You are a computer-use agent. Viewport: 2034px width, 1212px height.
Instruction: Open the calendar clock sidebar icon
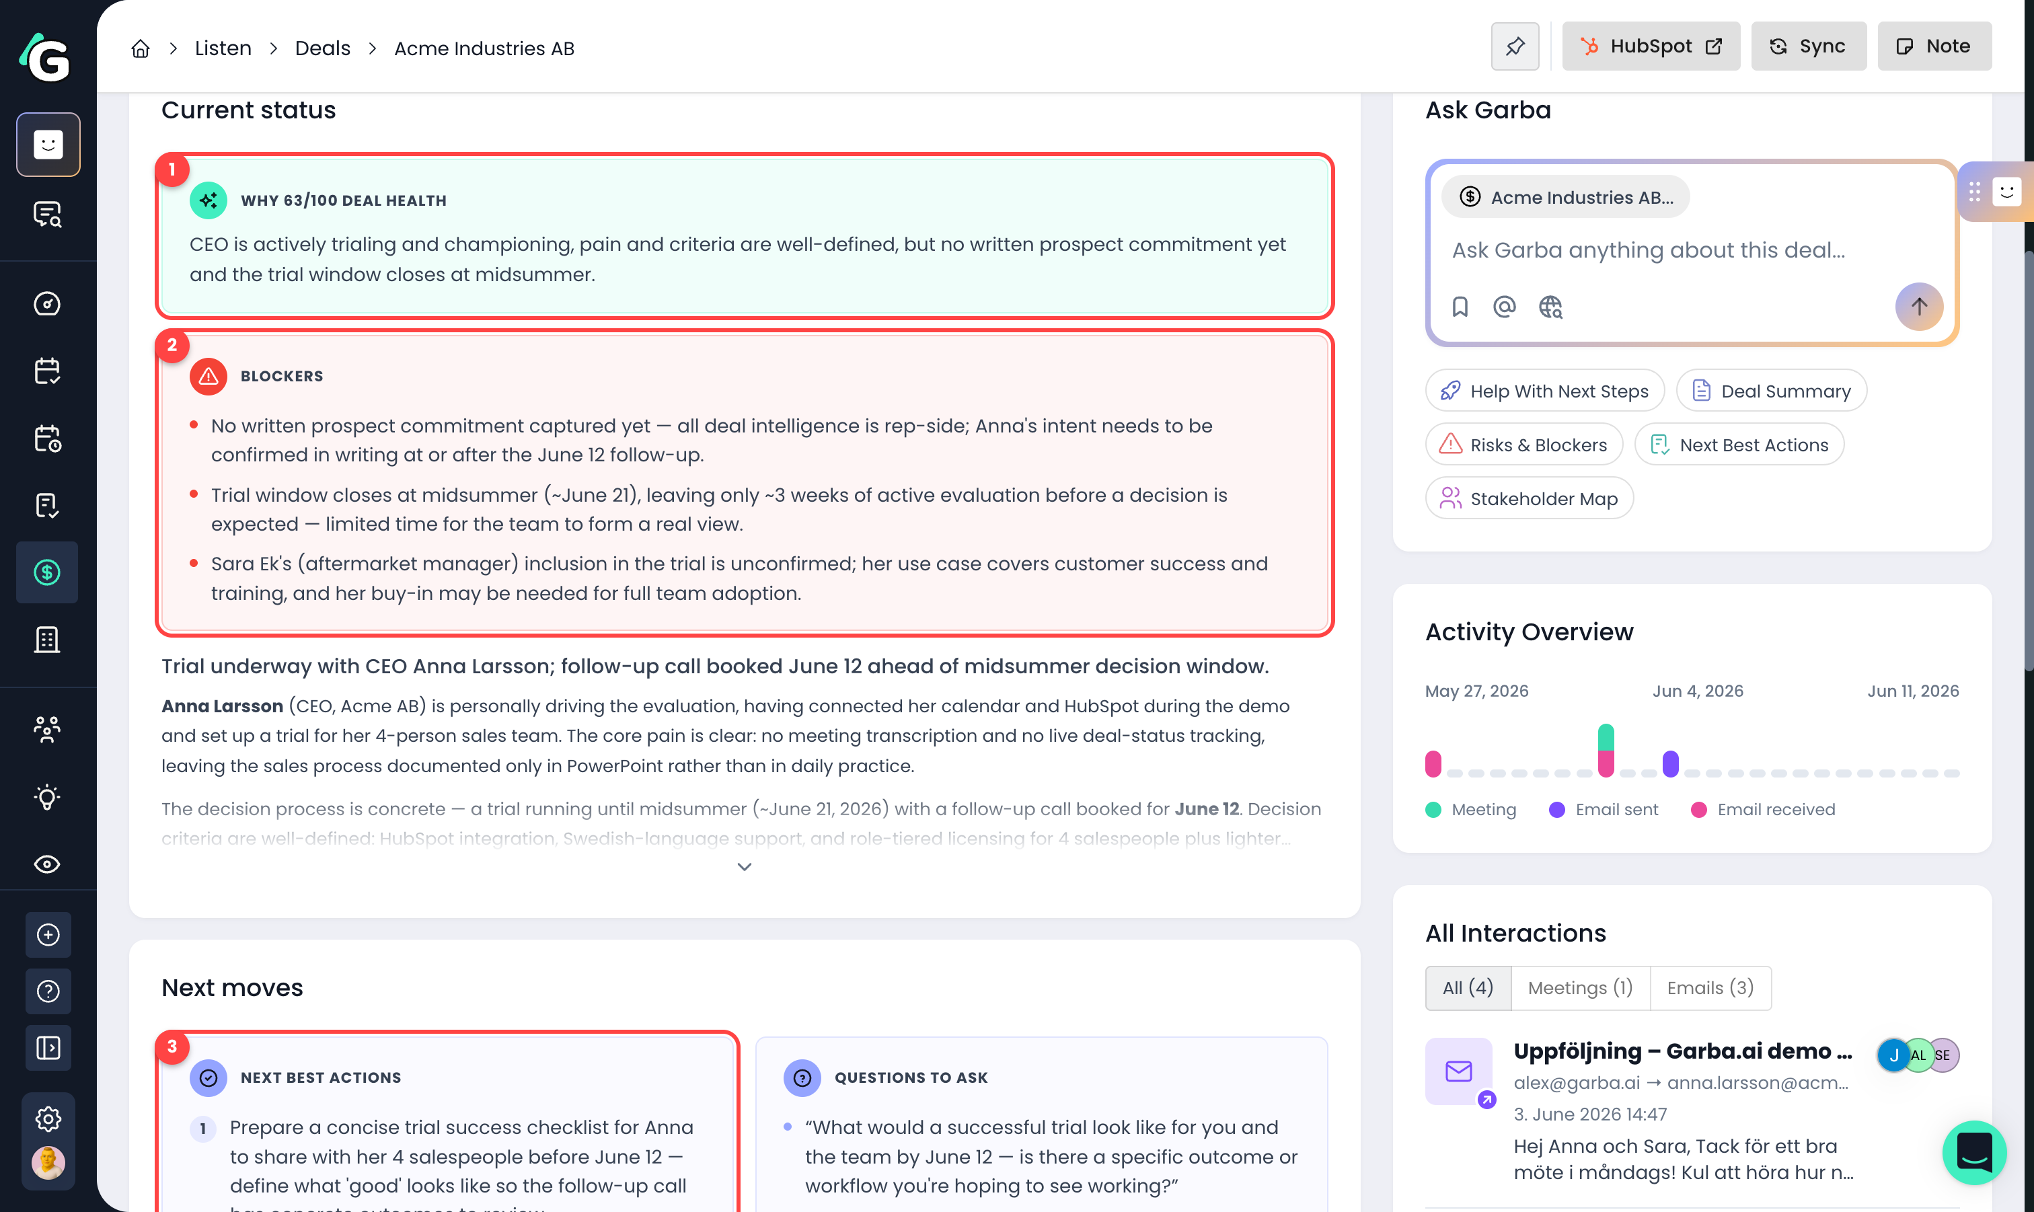(x=47, y=439)
